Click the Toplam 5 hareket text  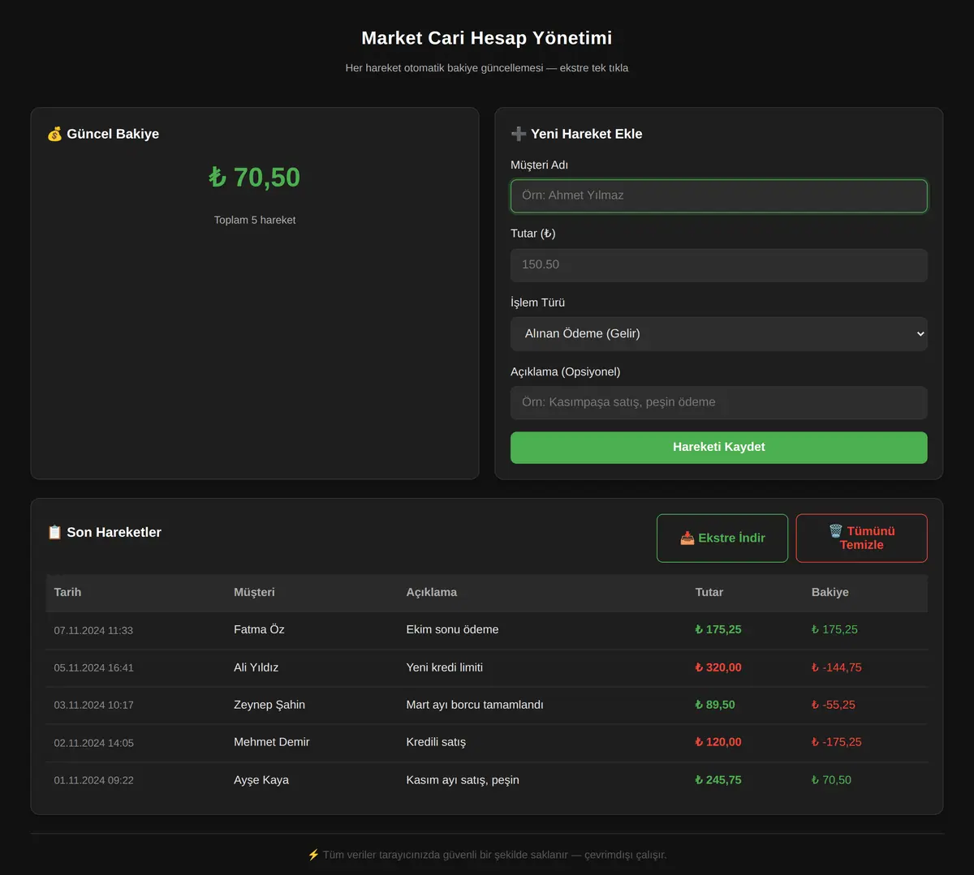point(255,220)
